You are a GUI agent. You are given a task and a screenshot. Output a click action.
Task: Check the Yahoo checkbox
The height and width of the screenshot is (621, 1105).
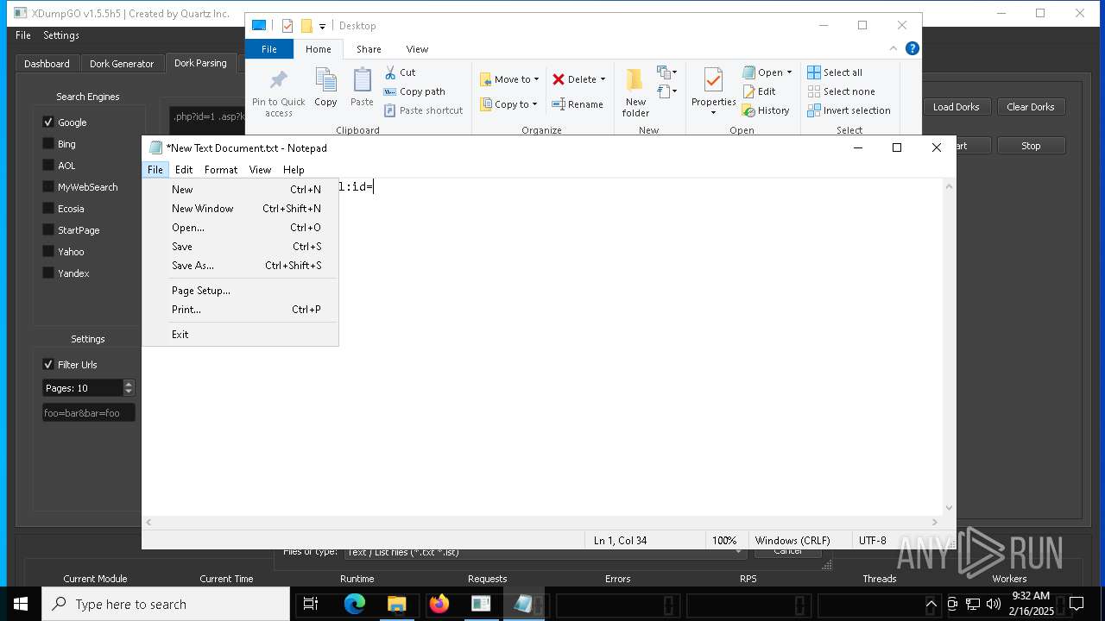click(x=48, y=252)
